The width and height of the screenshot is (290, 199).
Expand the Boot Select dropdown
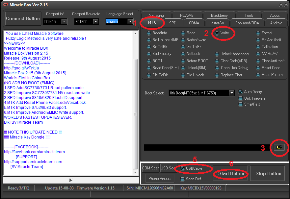click(x=231, y=93)
